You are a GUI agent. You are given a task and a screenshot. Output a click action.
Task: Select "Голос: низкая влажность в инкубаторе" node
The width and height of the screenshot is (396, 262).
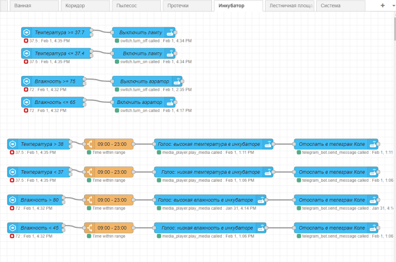(204, 228)
